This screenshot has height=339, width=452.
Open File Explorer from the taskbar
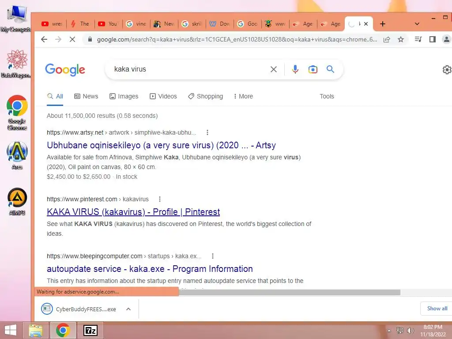tap(36, 330)
